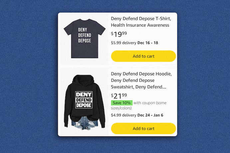
Task: Select the green Save 10% coupon badge
Action: (122, 103)
